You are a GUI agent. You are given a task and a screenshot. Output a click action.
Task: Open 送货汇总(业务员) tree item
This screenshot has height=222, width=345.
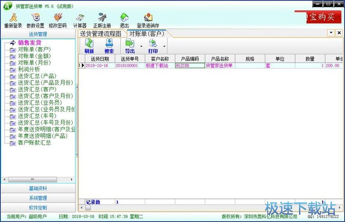40,102
